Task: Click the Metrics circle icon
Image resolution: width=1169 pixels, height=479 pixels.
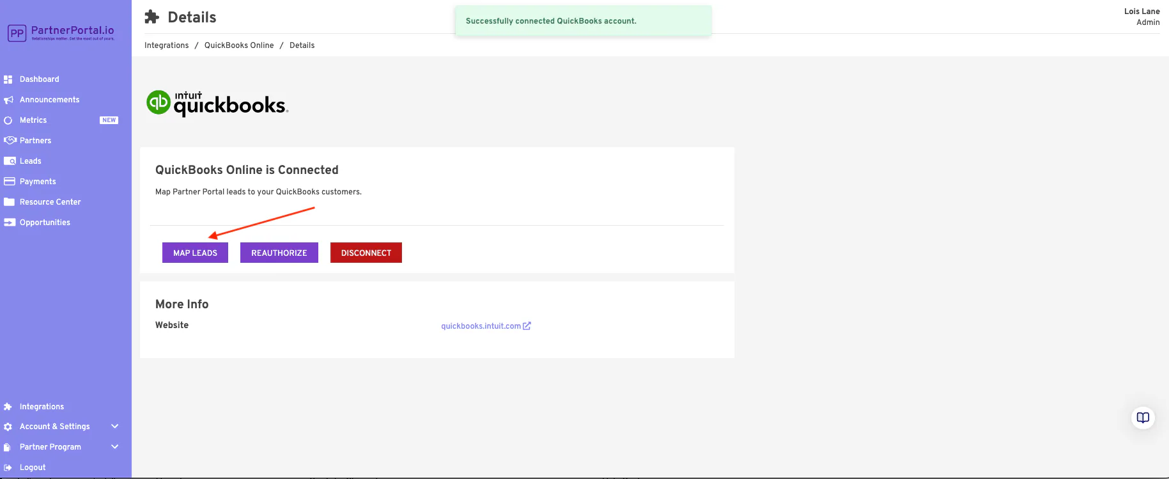Action: 8,120
